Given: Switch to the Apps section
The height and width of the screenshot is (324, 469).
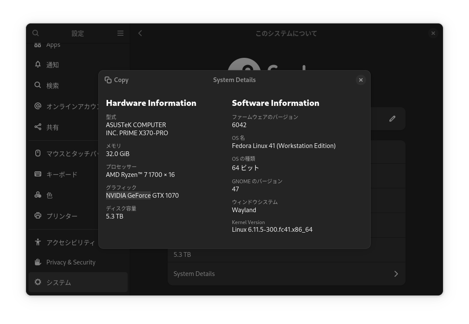Looking at the screenshot, I should click(53, 44).
